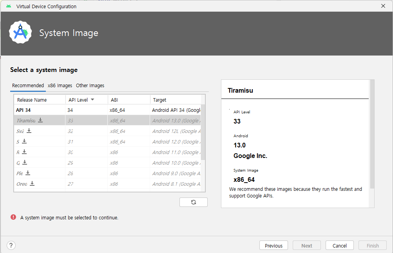Download the R API 30 image
393x253 pixels.
click(24, 152)
